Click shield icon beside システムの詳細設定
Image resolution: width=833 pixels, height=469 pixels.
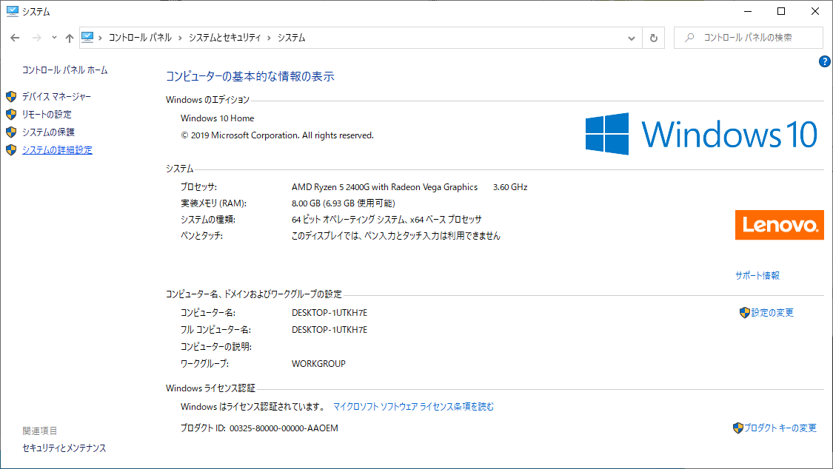click(11, 150)
